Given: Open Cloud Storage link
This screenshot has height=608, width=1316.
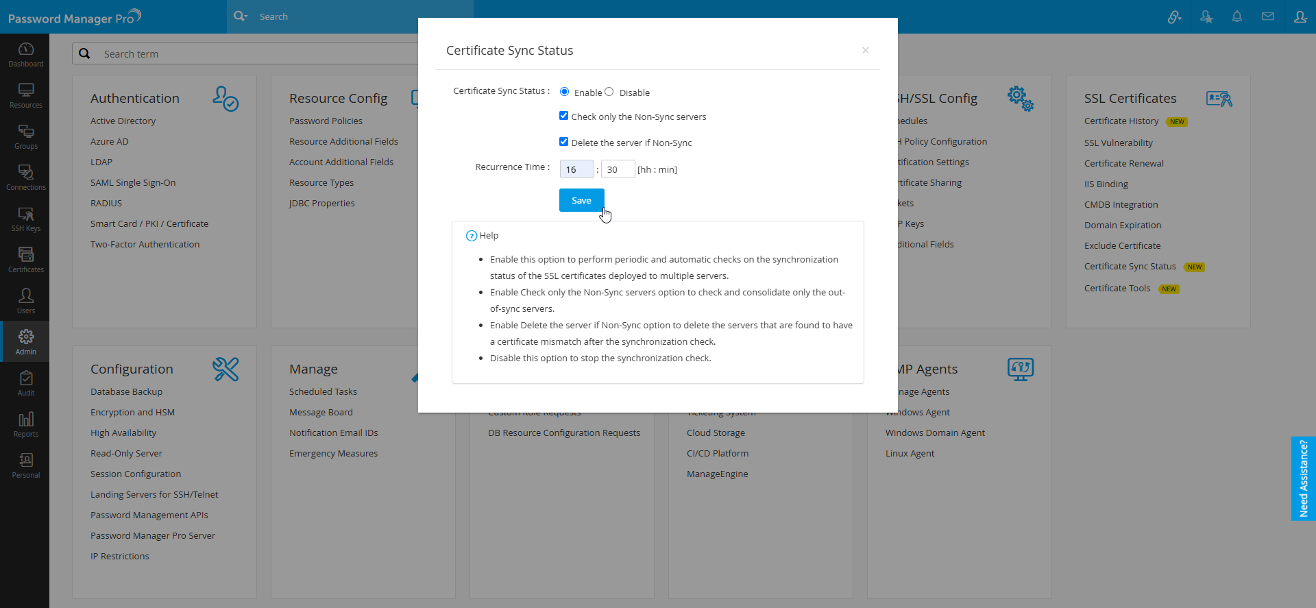Looking at the screenshot, I should pyautogui.click(x=716, y=433).
